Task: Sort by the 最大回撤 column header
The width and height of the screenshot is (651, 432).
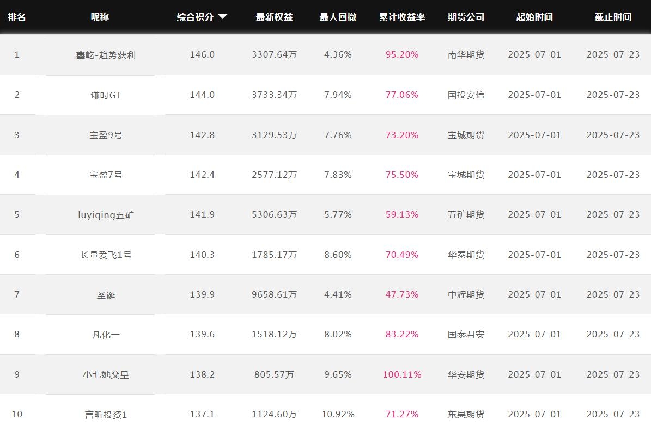Action: coord(338,17)
